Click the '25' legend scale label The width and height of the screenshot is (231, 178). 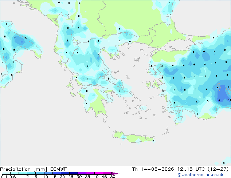coord(71,177)
